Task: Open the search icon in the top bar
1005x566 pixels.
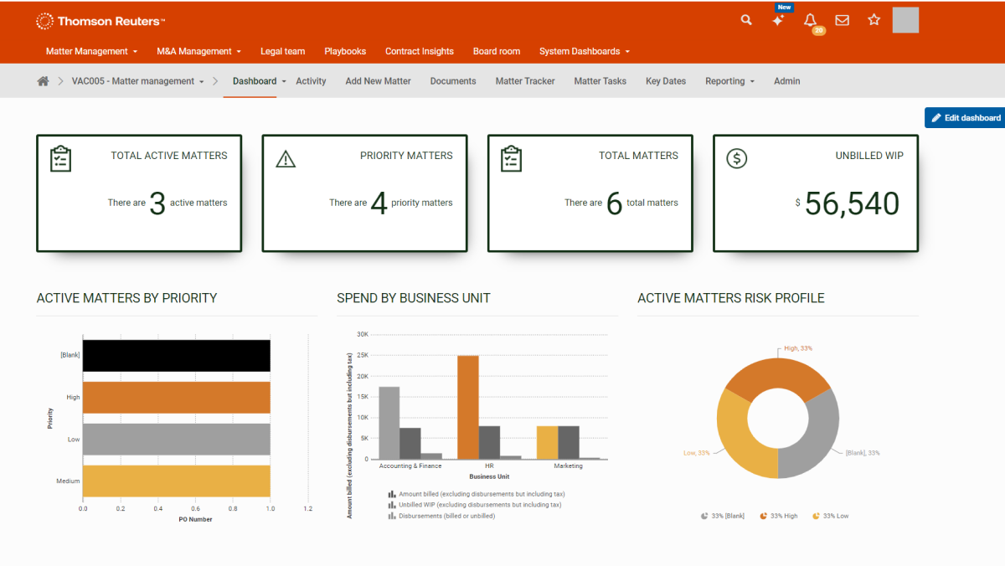Action: [745, 20]
